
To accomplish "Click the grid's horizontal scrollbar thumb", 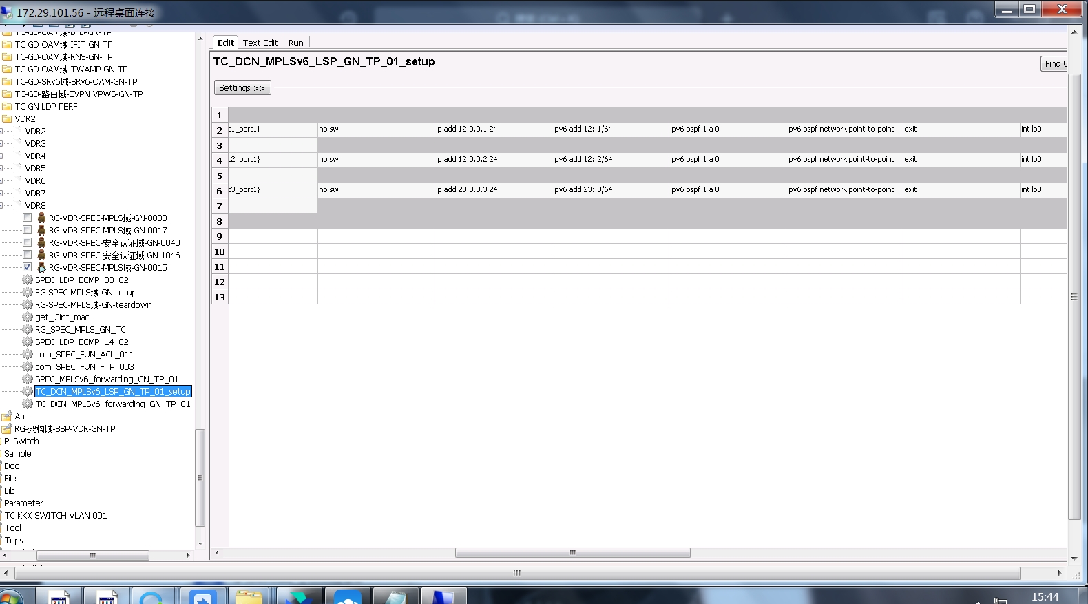I will tap(573, 552).
